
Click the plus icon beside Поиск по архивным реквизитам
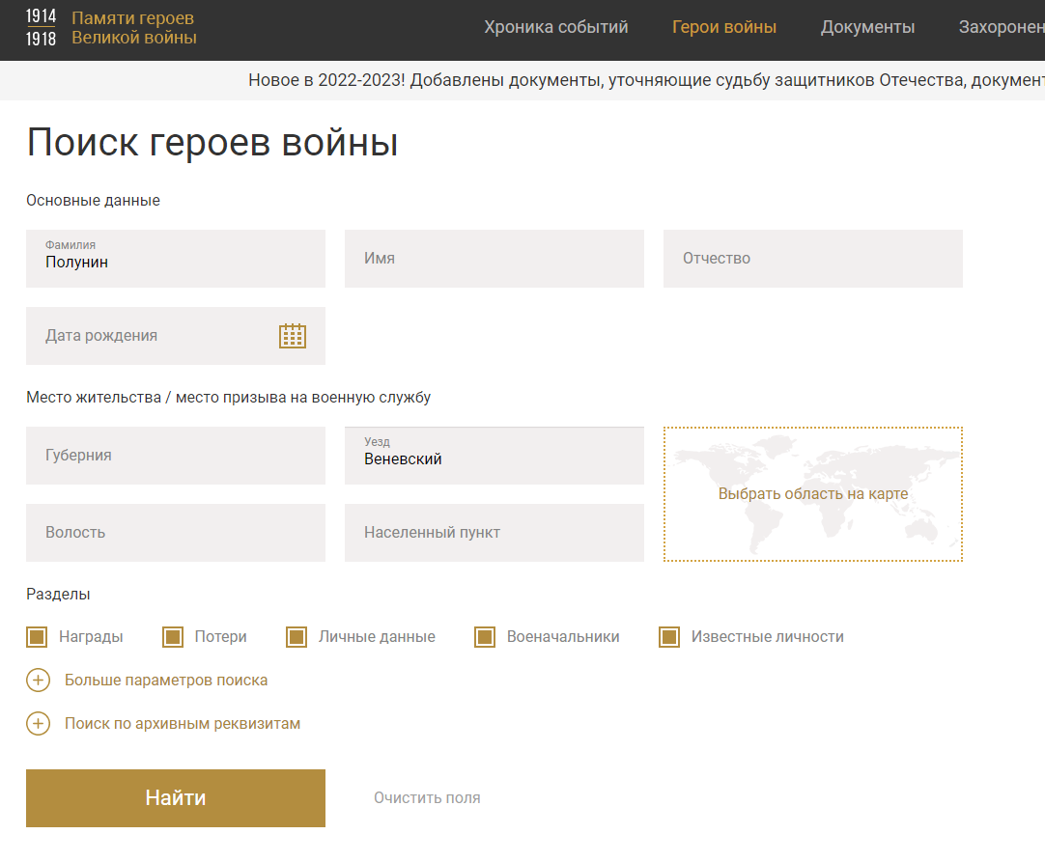coord(38,722)
